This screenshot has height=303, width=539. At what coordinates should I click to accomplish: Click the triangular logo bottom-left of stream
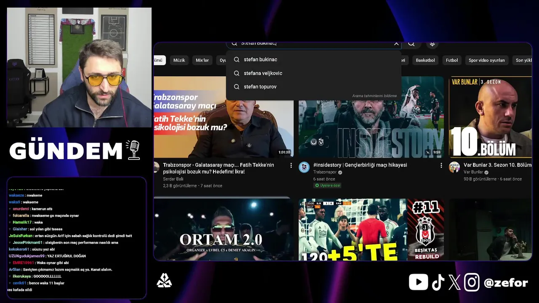tap(164, 281)
